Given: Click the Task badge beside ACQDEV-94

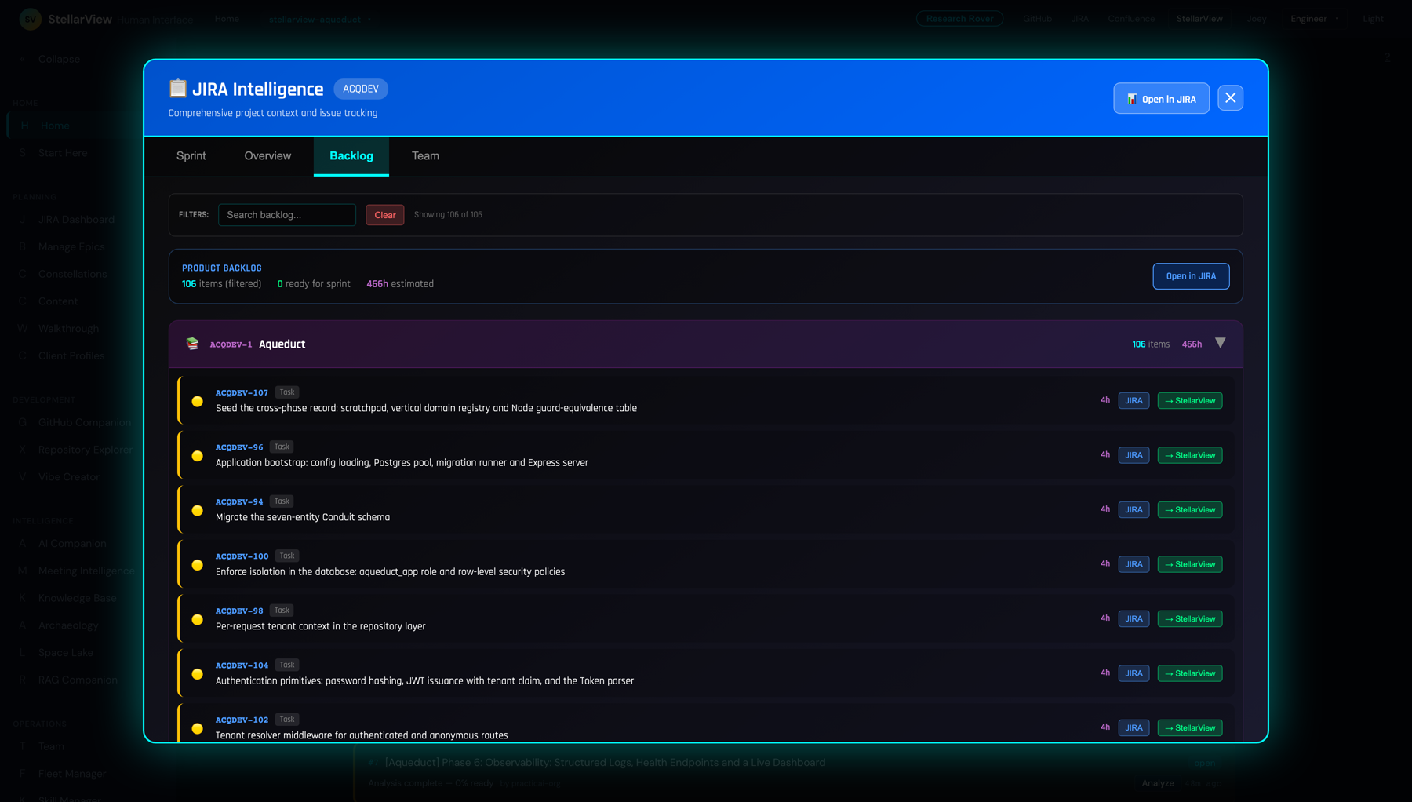Looking at the screenshot, I should click(x=282, y=501).
